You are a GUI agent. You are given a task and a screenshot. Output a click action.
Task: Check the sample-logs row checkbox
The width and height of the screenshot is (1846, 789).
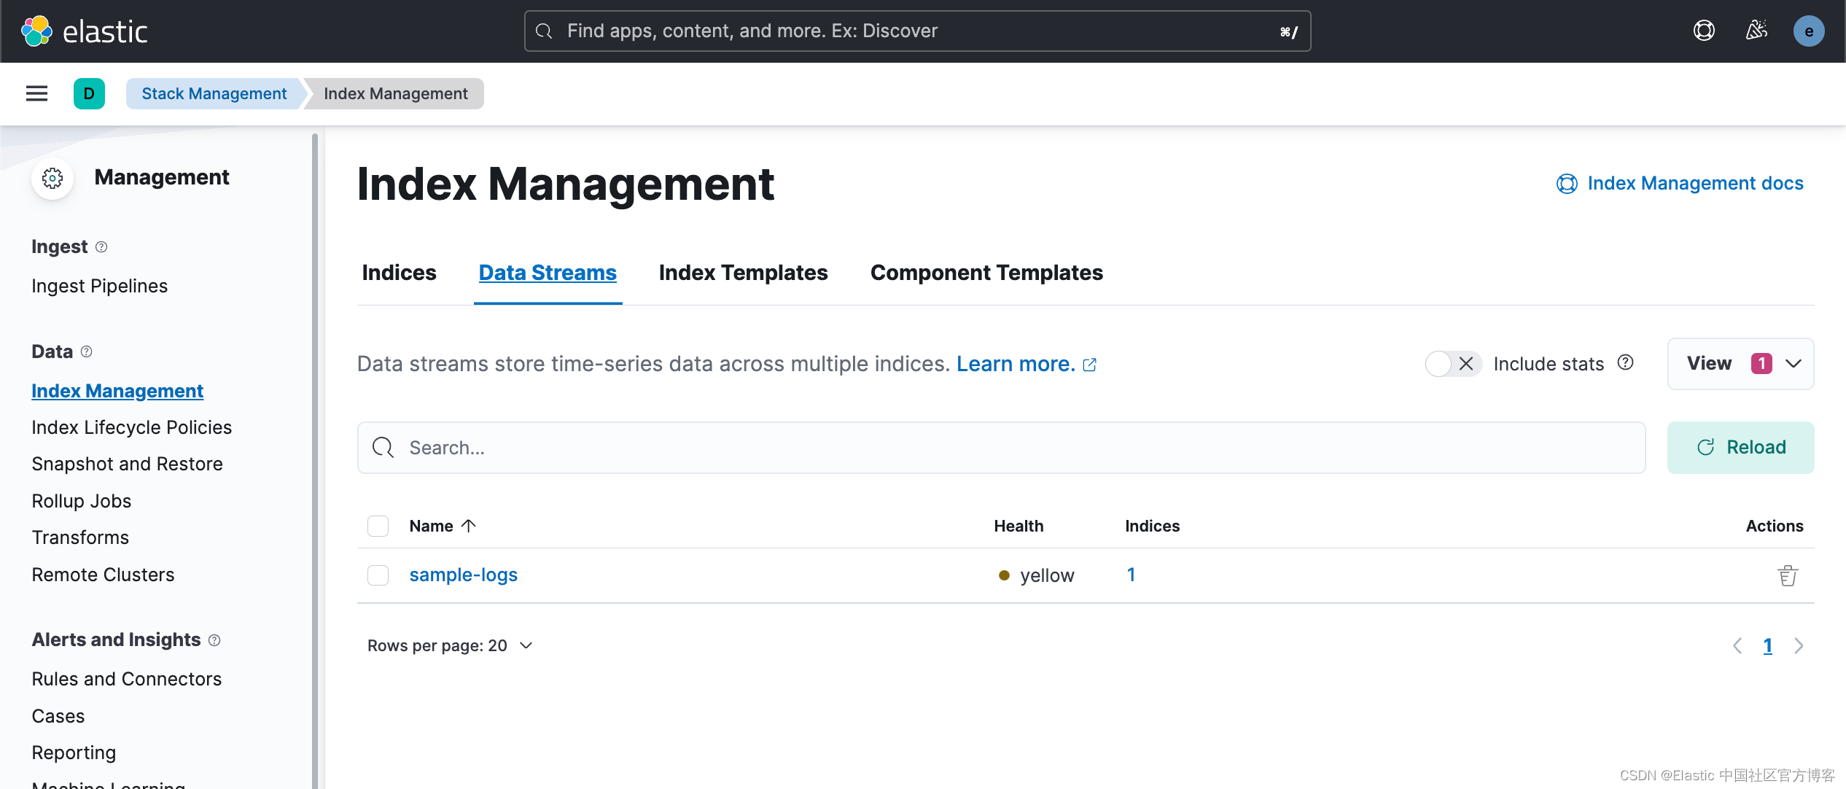tap(378, 575)
